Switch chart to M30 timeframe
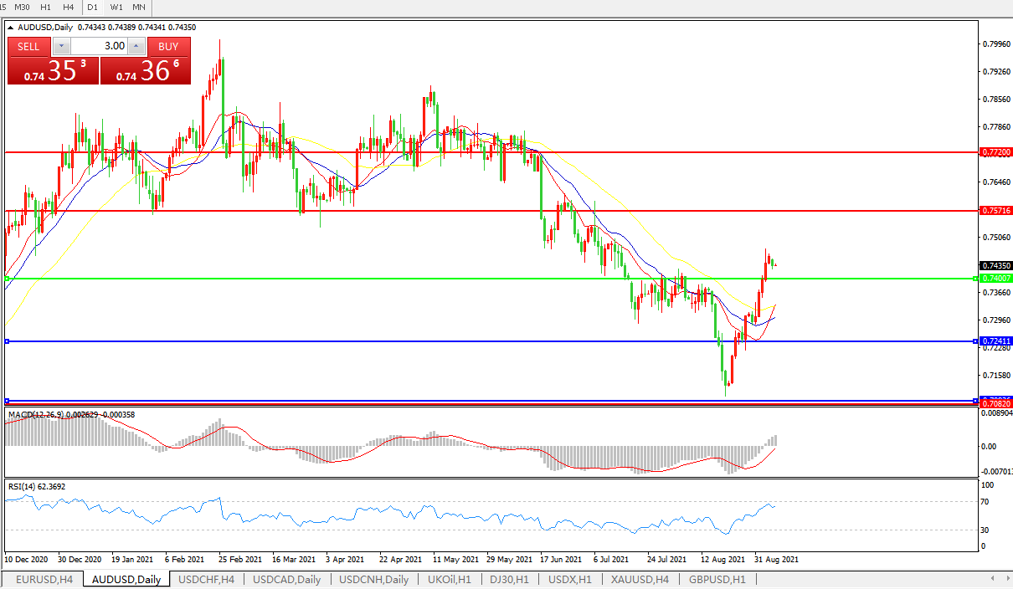 click(23, 7)
